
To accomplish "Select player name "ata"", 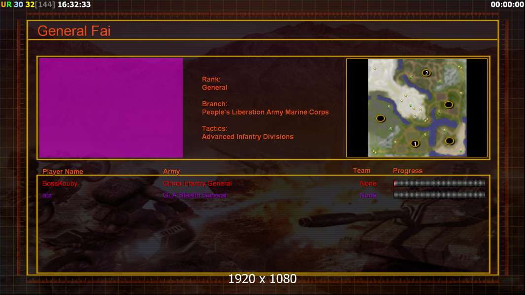I will click(47, 195).
